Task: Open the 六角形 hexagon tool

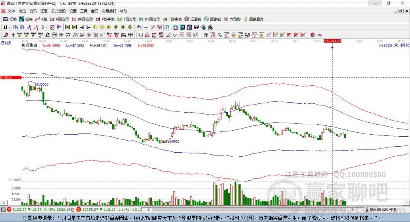Action: pyautogui.click(x=232, y=19)
